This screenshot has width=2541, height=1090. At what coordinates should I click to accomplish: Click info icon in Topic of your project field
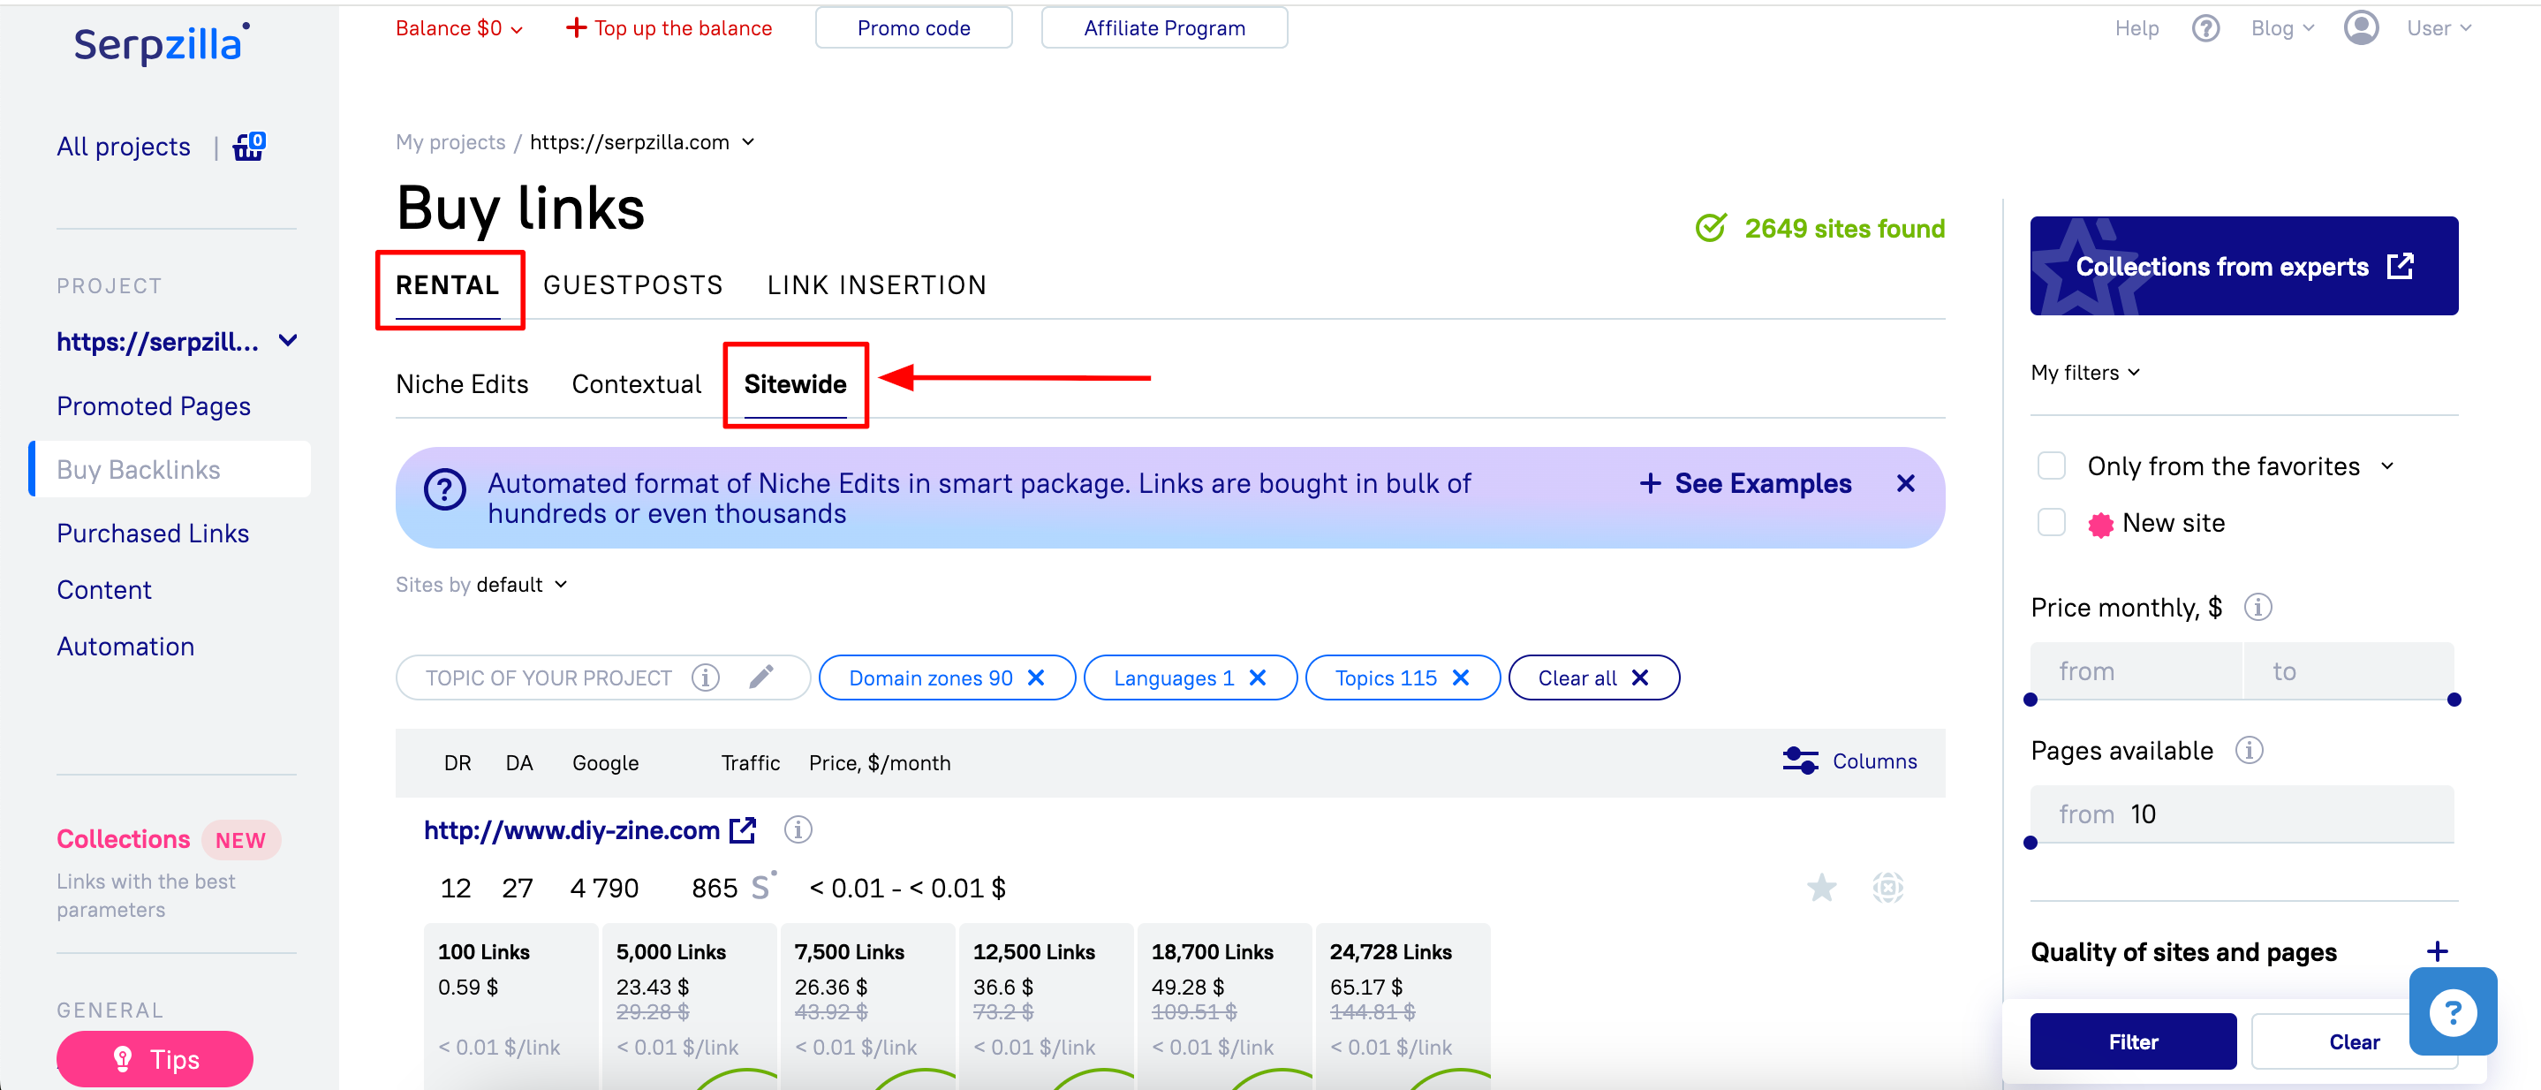click(706, 677)
